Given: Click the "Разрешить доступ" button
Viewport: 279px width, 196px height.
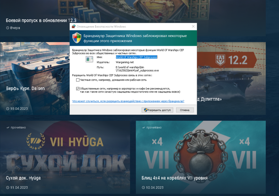Looking at the screenshot, I should 157,110.
